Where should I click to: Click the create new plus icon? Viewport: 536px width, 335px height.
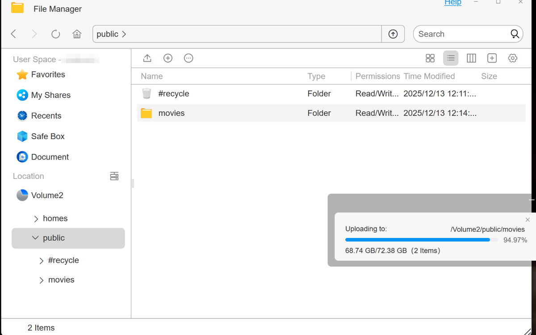[x=168, y=58]
